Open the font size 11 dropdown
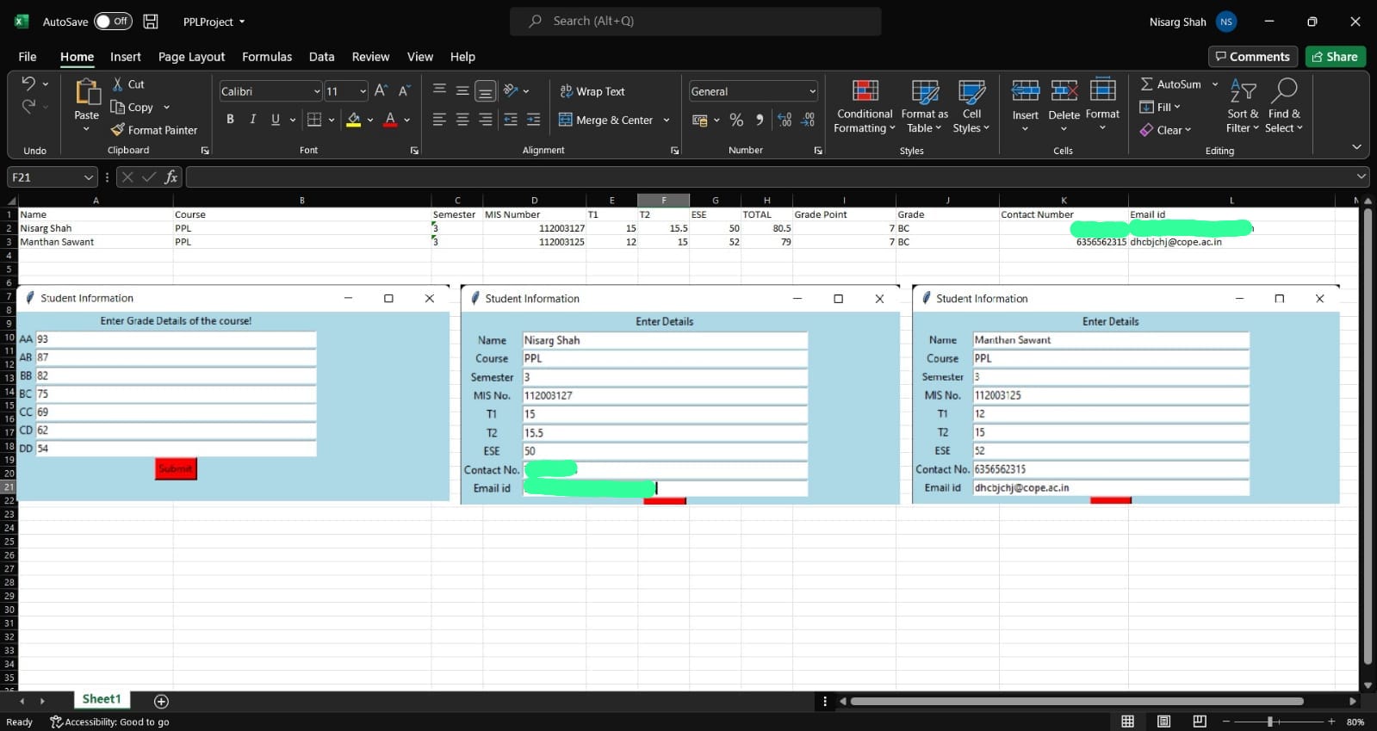Image resolution: width=1377 pixels, height=731 pixels. point(363,91)
